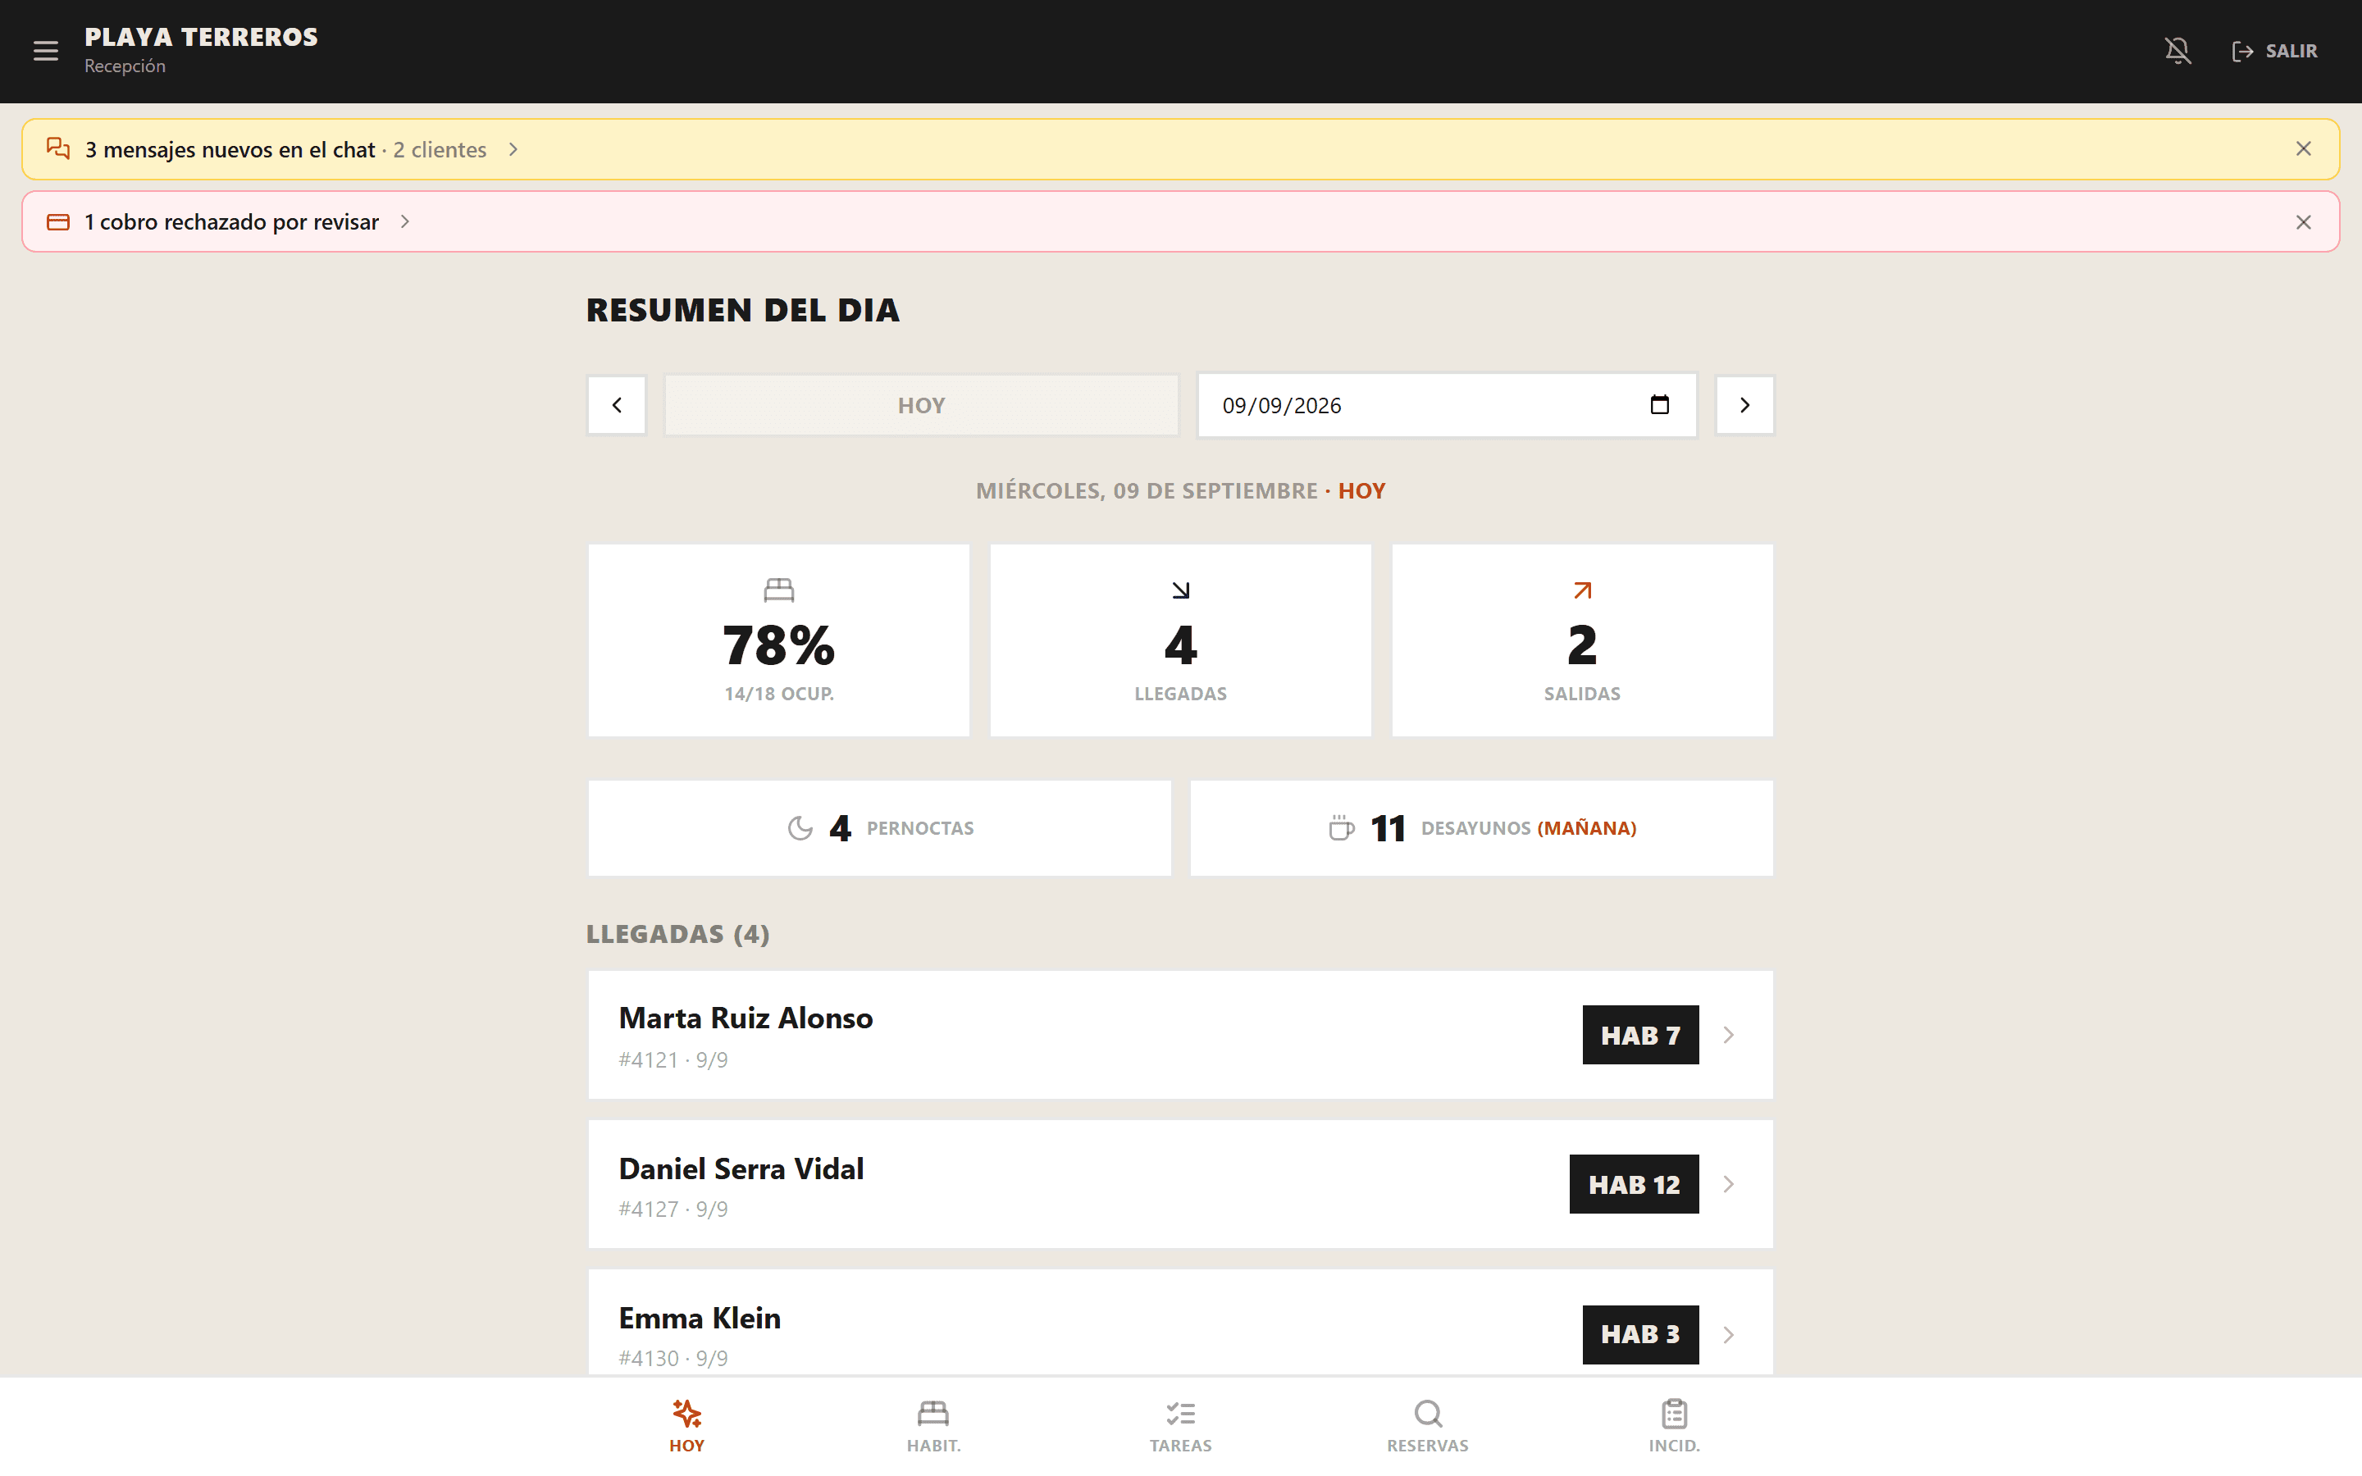Click the credit card icon
The image size is (2362, 1476).
(x=58, y=221)
